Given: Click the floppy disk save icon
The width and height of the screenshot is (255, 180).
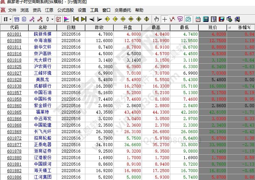Looking at the screenshot, I should [221, 19].
